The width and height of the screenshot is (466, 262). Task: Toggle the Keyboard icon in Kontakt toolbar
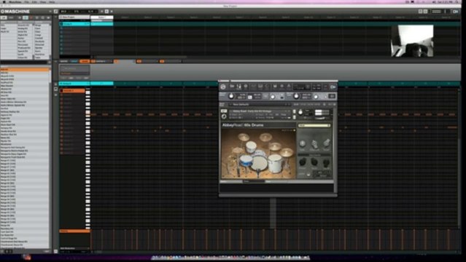[260, 87]
